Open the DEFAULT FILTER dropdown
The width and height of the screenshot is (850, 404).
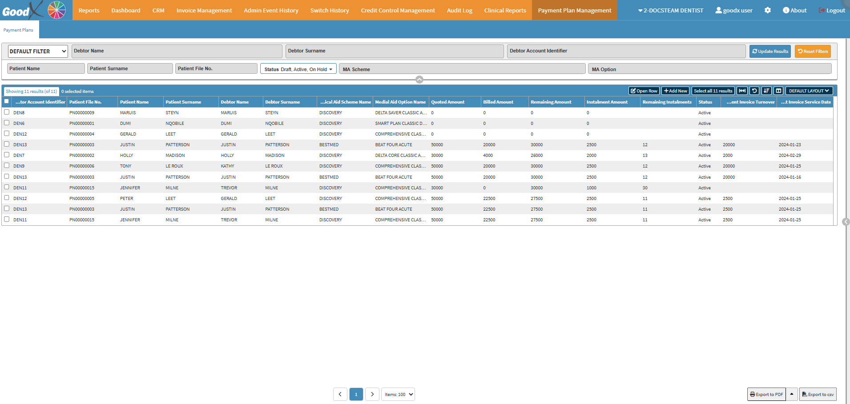tap(38, 52)
